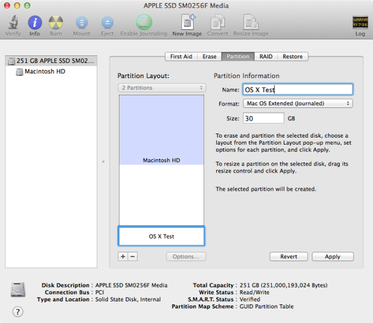Click the Mount toolbar icon
Image resolution: width=373 pixels, height=323 pixels.
tap(82, 23)
